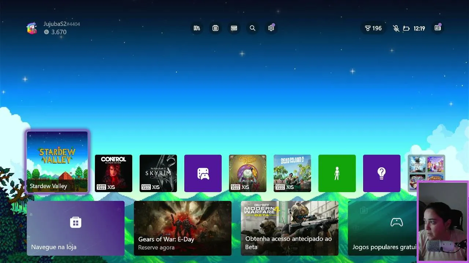This screenshot has width=469, height=263.
Task: Open the purple games controller tile
Action: click(x=203, y=173)
